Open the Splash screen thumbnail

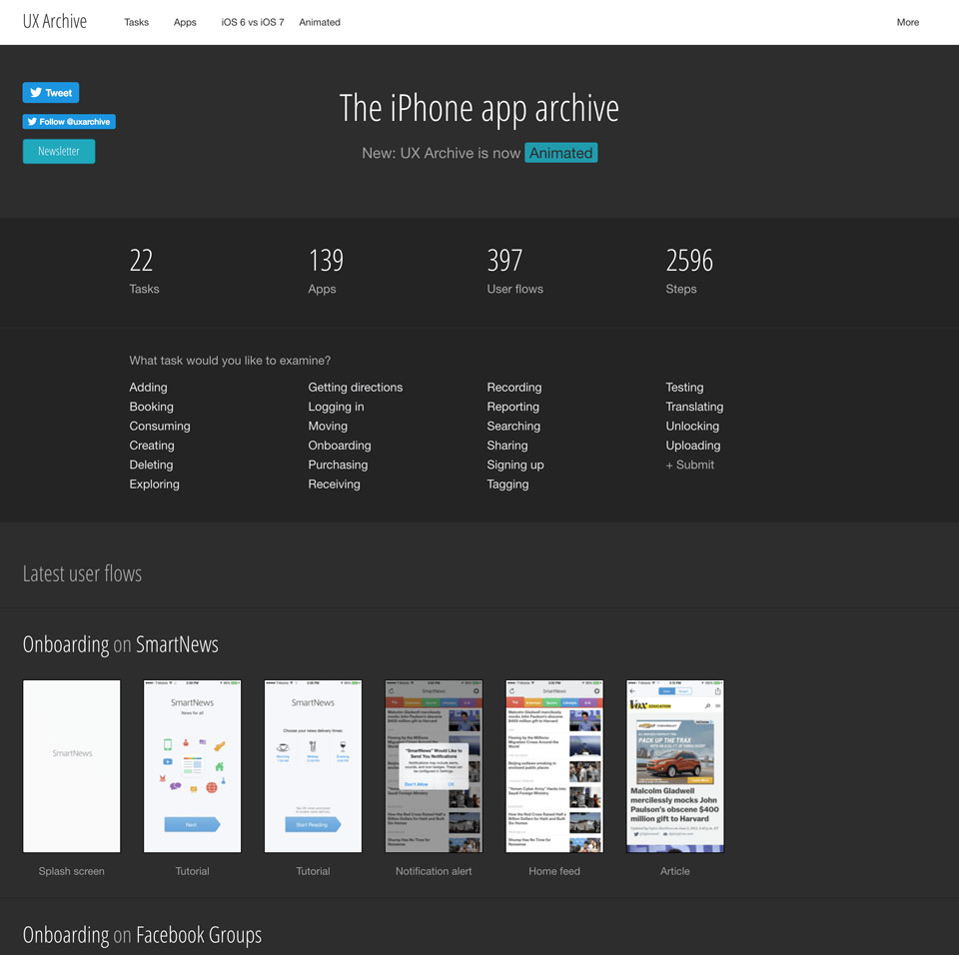coord(72,766)
